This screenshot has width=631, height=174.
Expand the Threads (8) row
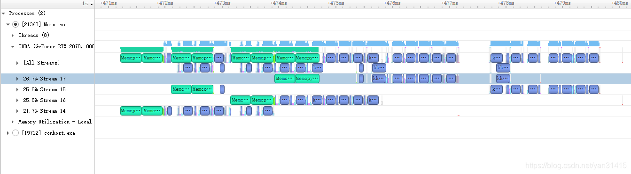[13, 35]
